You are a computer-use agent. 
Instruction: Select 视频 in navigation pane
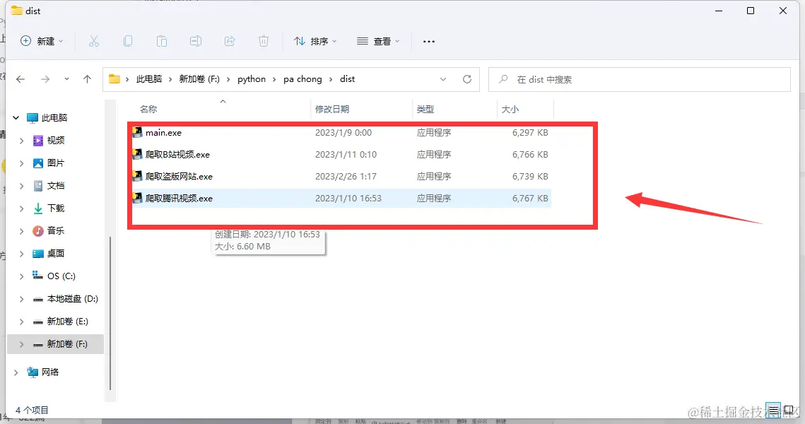coord(55,140)
